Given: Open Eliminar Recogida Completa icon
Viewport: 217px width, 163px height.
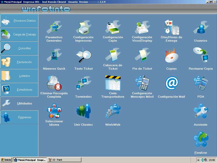Looking at the screenshot, I should click(54, 84).
